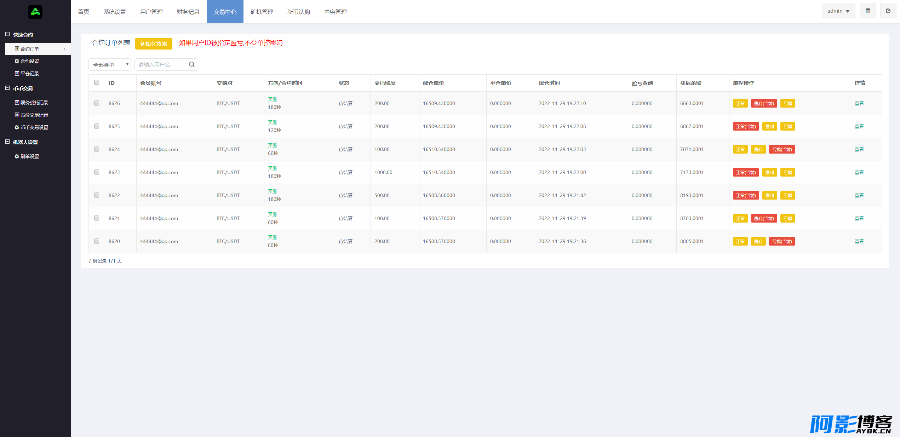
Task: Click the 初始化搜索 button
Action: click(154, 44)
